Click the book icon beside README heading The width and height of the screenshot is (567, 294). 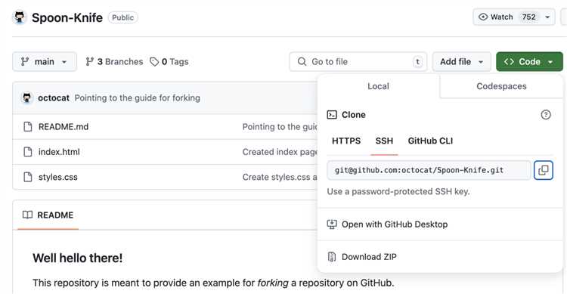(x=27, y=215)
